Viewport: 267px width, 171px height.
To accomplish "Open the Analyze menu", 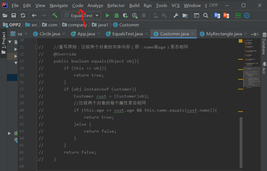I will pos(95,5).
